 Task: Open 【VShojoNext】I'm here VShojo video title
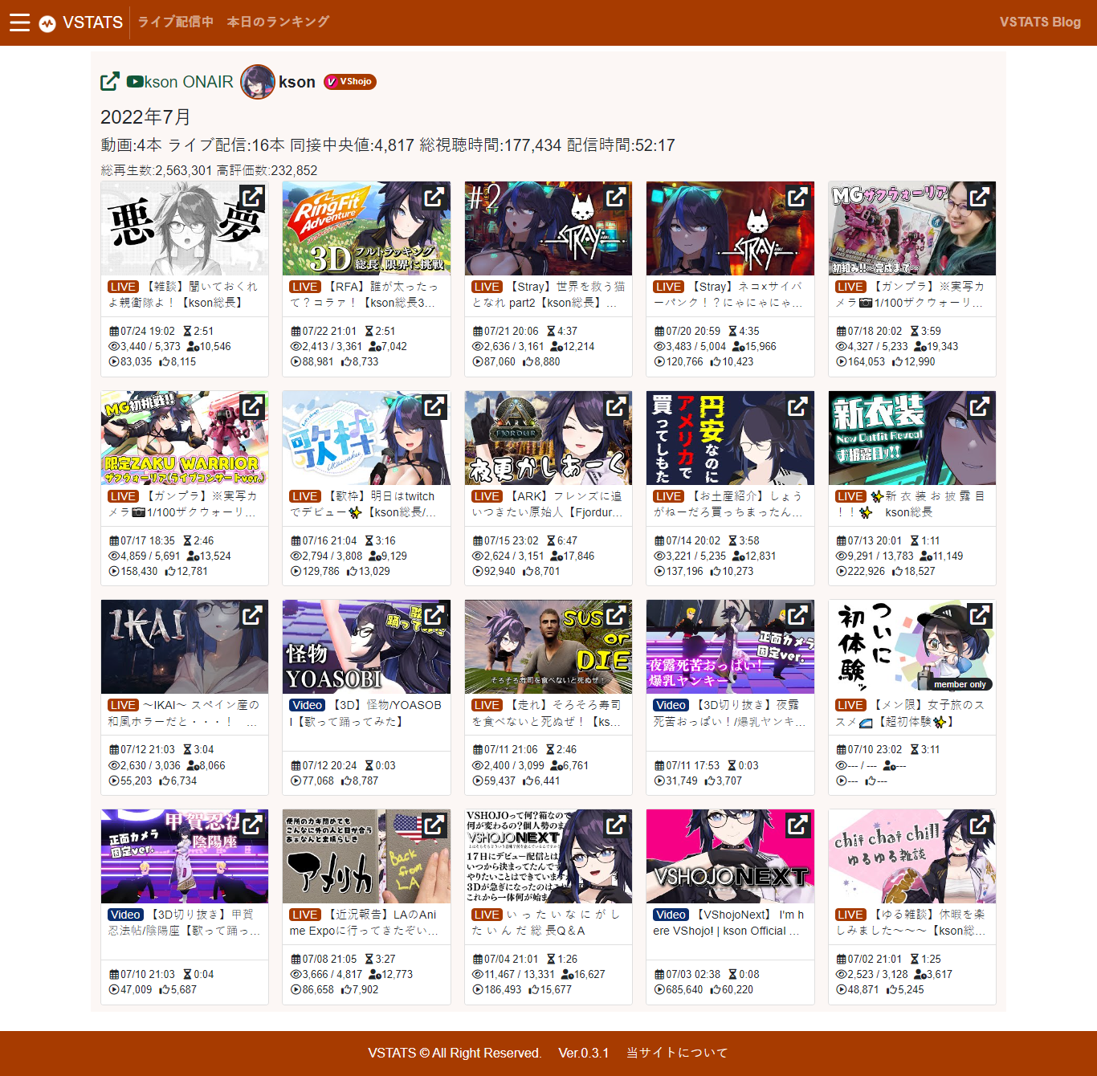click(730, 923)
